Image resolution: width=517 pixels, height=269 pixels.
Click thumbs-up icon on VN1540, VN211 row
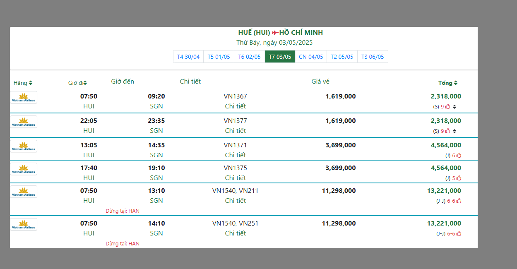click(459, 201)
